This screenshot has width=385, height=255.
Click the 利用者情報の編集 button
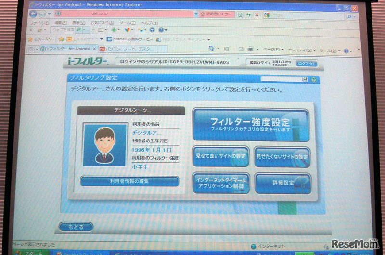[x=129, y=181]
